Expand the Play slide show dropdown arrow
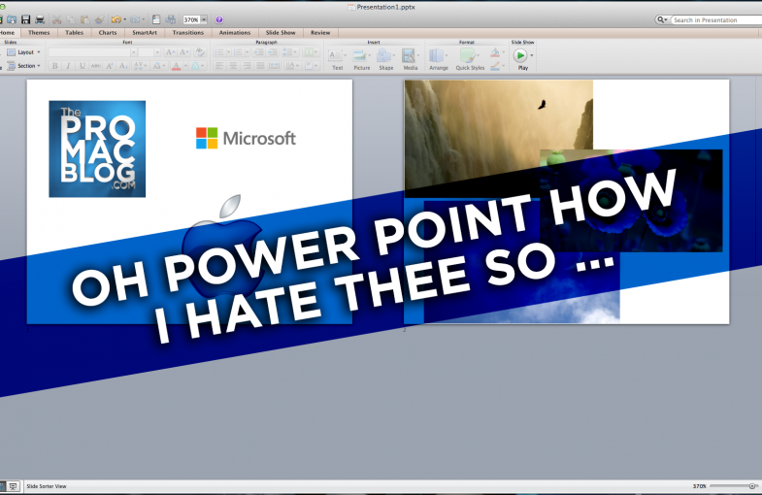The height and width of the screenshot is (495, 762). pyautogui.click(x=532, y=55)
